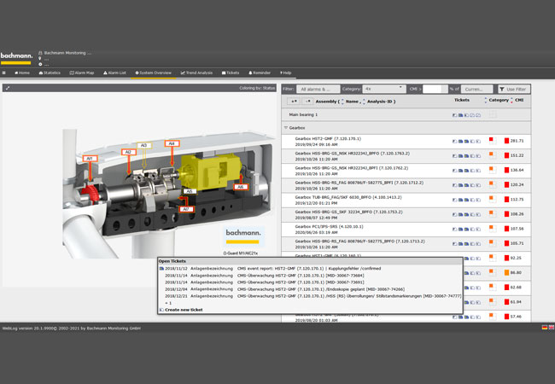
Task: Click the gear icon below the location pin
Action: tap(40, 64)
